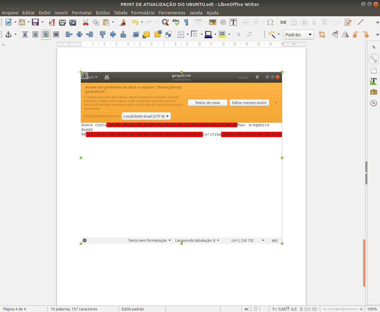Open the image filter wand dropdown arrow

(278, 34)
